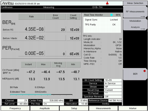Click the Anritsu logo
Viewport: 148px width, 111px height.
(x=8, y=3)
